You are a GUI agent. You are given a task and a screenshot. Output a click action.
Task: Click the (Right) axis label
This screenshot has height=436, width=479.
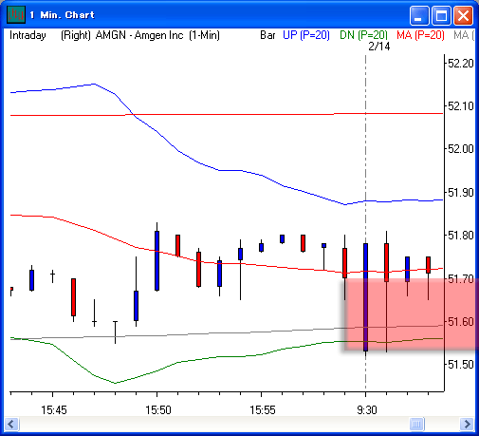(x=76, y=35)
